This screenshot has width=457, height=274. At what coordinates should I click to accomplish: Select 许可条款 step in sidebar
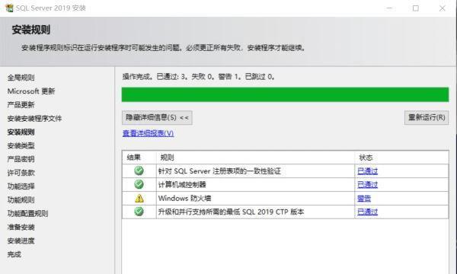[21, 173]
